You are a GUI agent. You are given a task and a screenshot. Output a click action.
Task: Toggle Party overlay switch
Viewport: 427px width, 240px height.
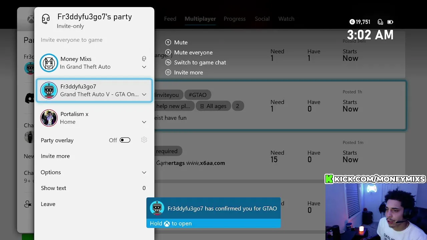[x=125, y=140]
